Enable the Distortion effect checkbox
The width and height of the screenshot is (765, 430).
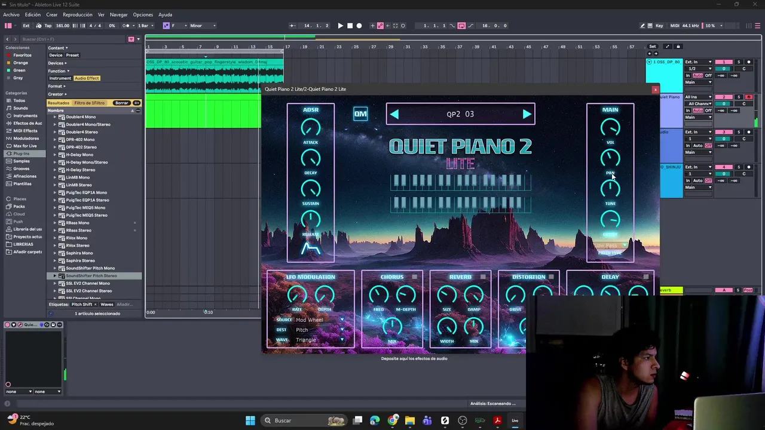coord(551,277)
